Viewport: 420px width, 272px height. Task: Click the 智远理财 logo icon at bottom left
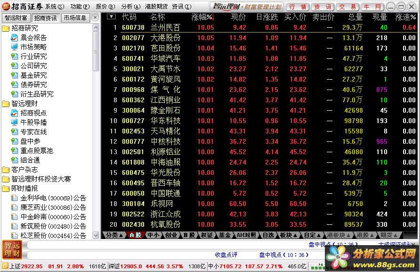[12, 249]
